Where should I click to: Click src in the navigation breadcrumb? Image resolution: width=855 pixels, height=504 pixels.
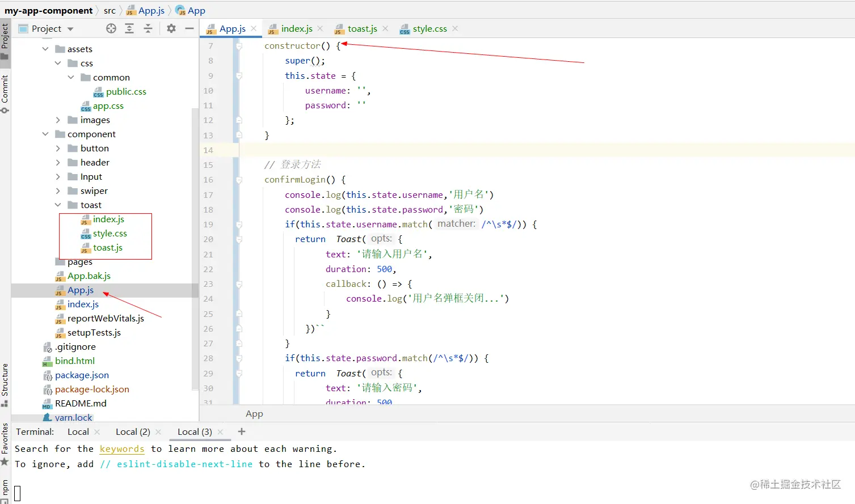point(109,10)
